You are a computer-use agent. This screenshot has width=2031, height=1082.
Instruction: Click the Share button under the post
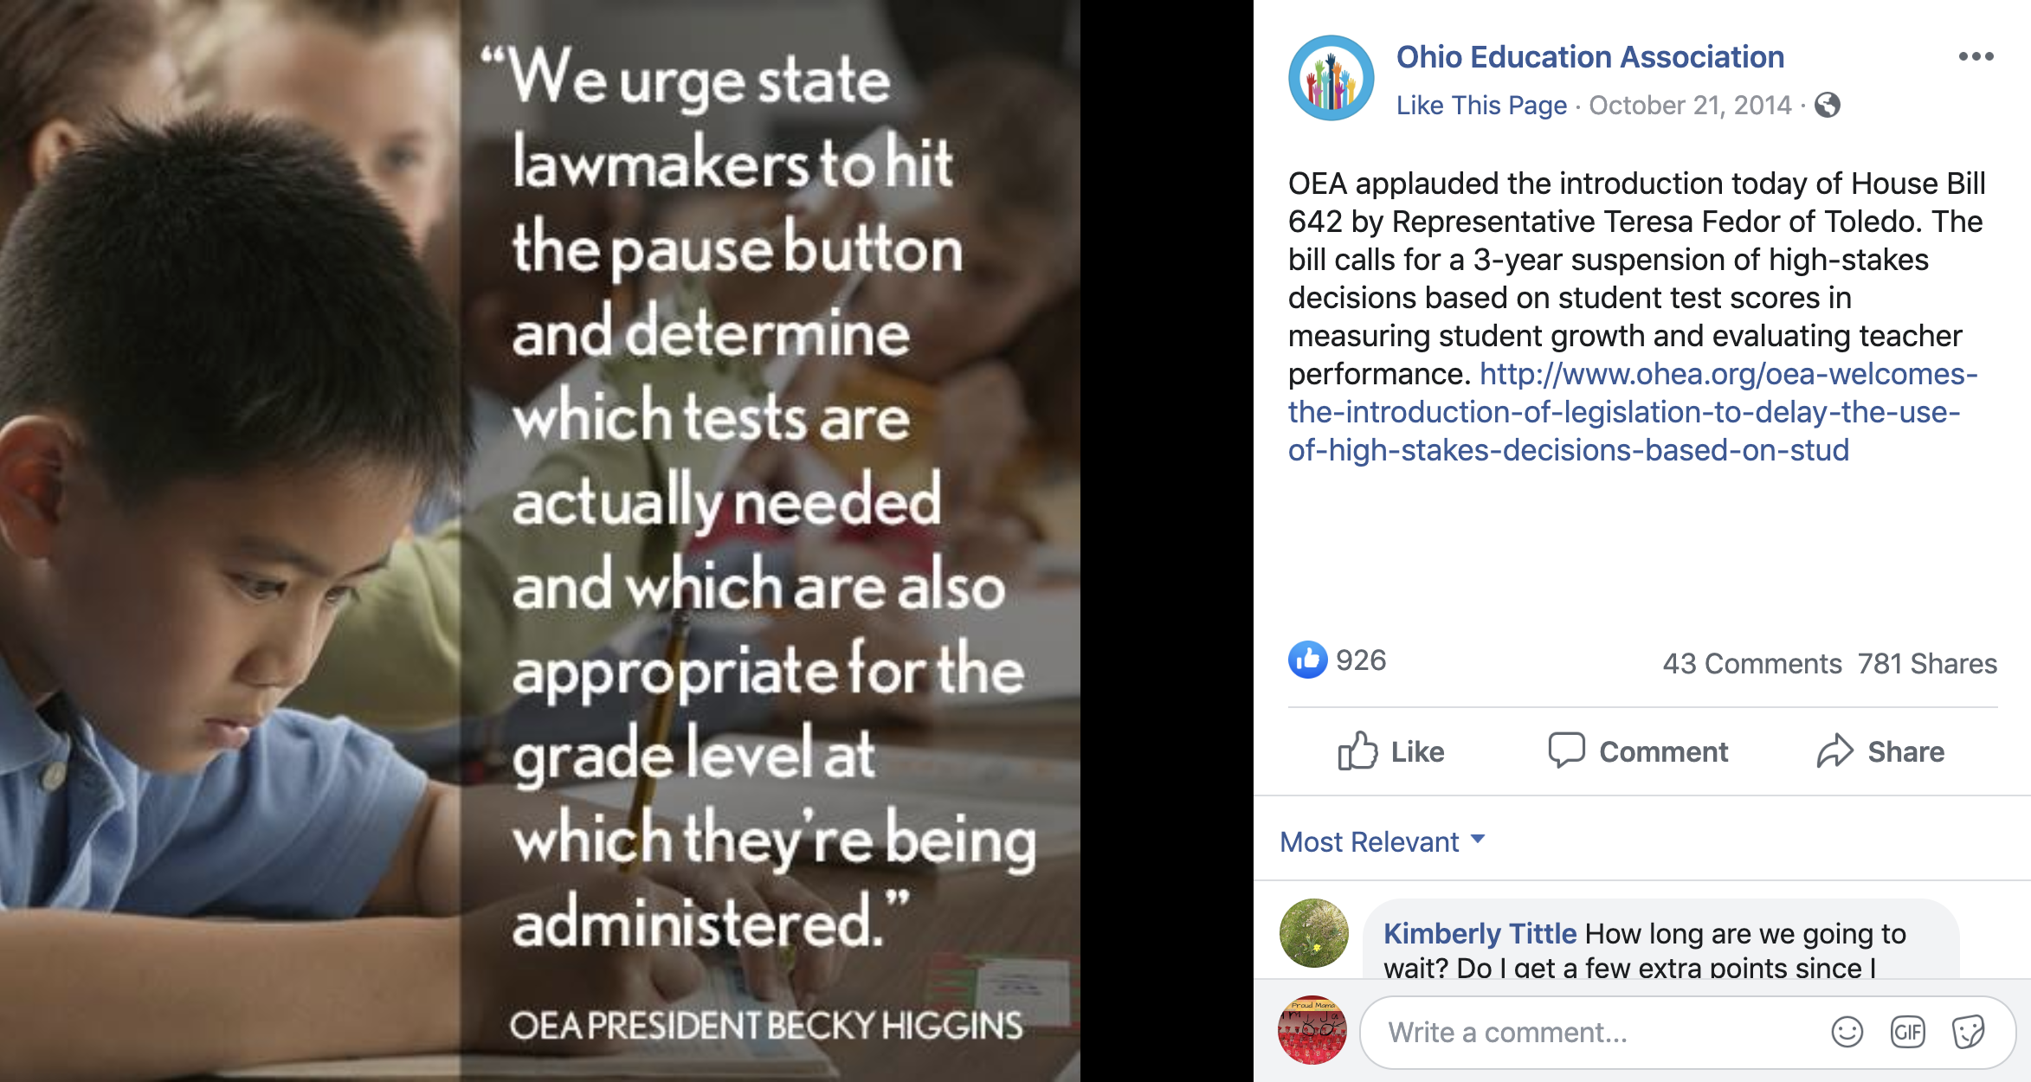point(1880,751)
